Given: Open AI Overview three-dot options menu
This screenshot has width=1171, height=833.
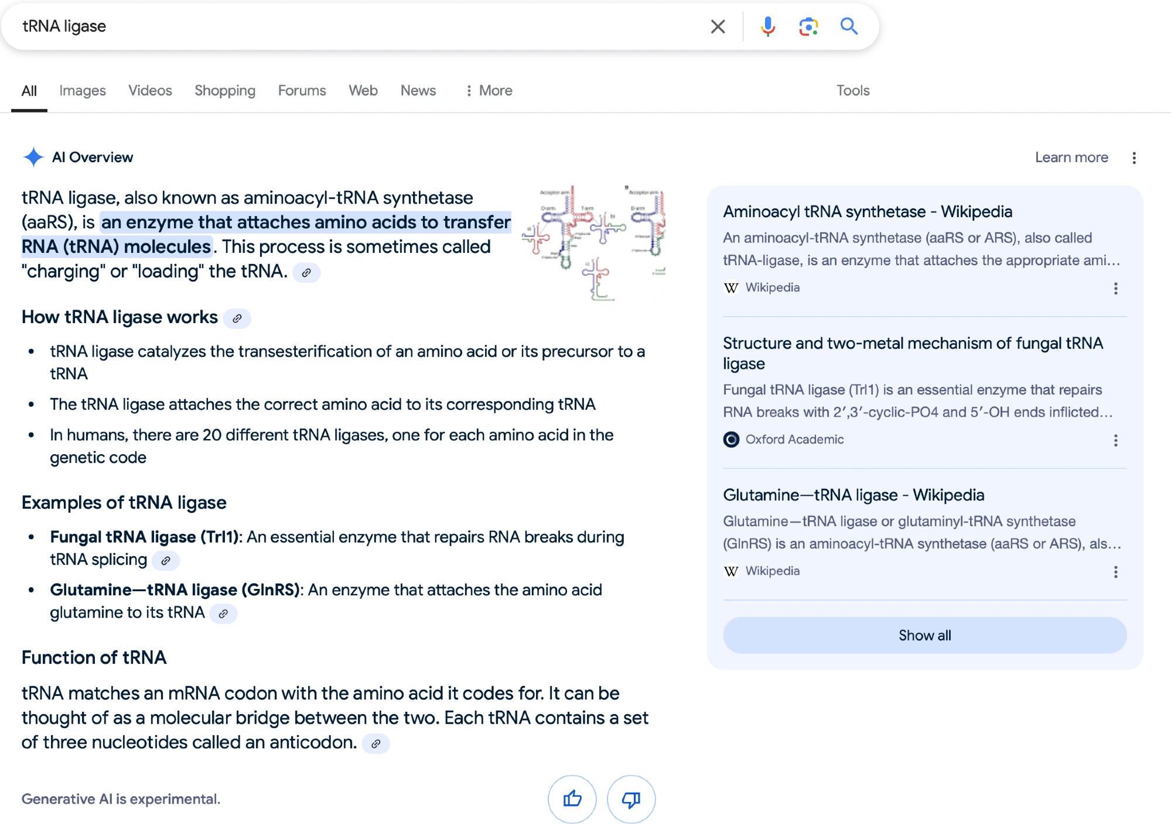Looking at the screenshot, I should pos(1134,158).
